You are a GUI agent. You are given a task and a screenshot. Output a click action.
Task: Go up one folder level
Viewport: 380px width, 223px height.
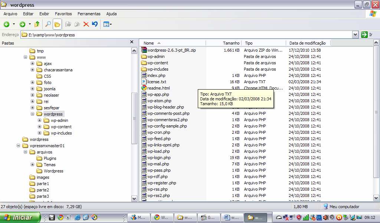coord(37,24)
